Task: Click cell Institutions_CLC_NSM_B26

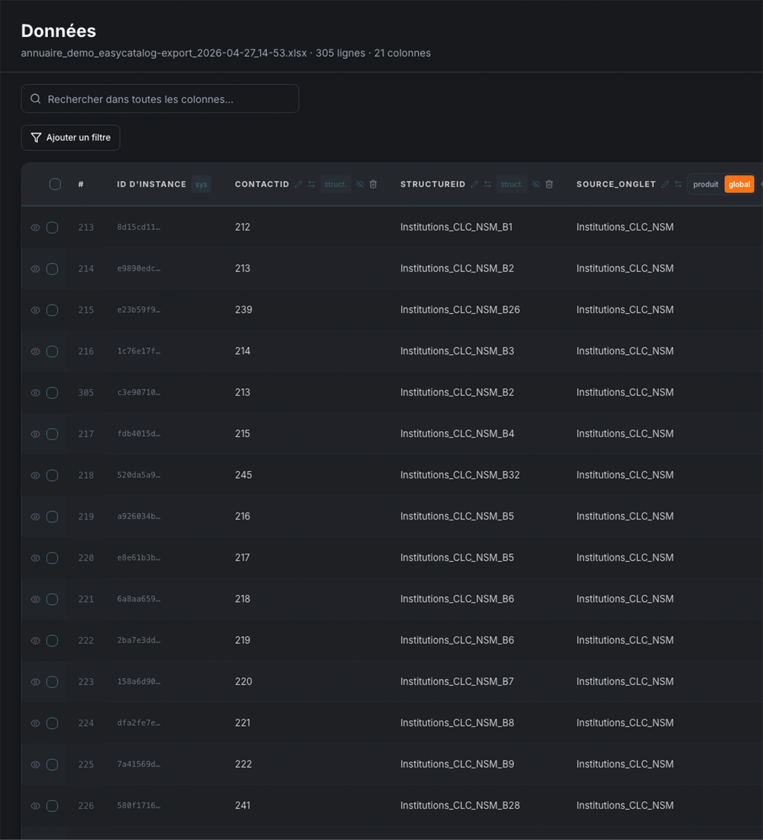Action: click(x=460, y=310)
